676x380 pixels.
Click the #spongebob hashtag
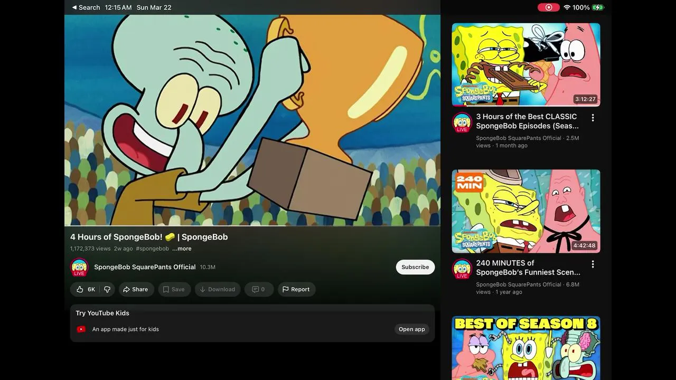click(x=152, y=249)
